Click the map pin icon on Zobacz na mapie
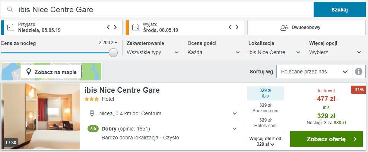368x152 pixels. click(29, 72)
